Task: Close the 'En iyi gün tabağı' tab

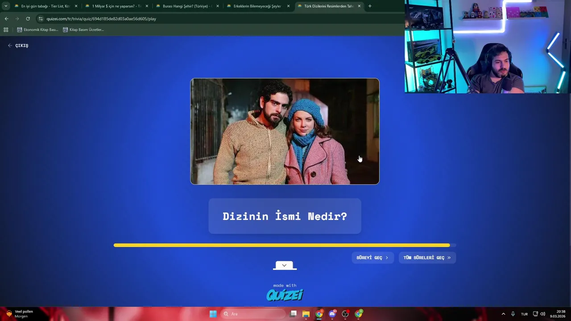Action: [76, 6]
